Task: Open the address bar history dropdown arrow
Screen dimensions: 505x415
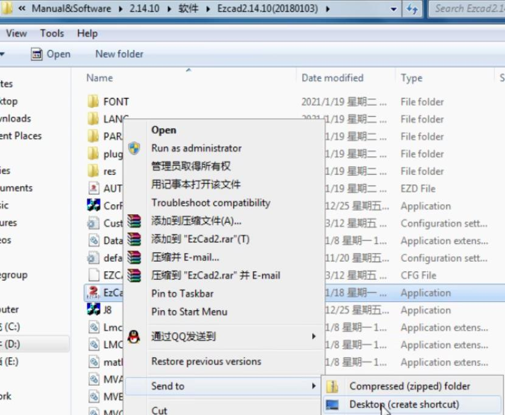Action: click(393, 9)
